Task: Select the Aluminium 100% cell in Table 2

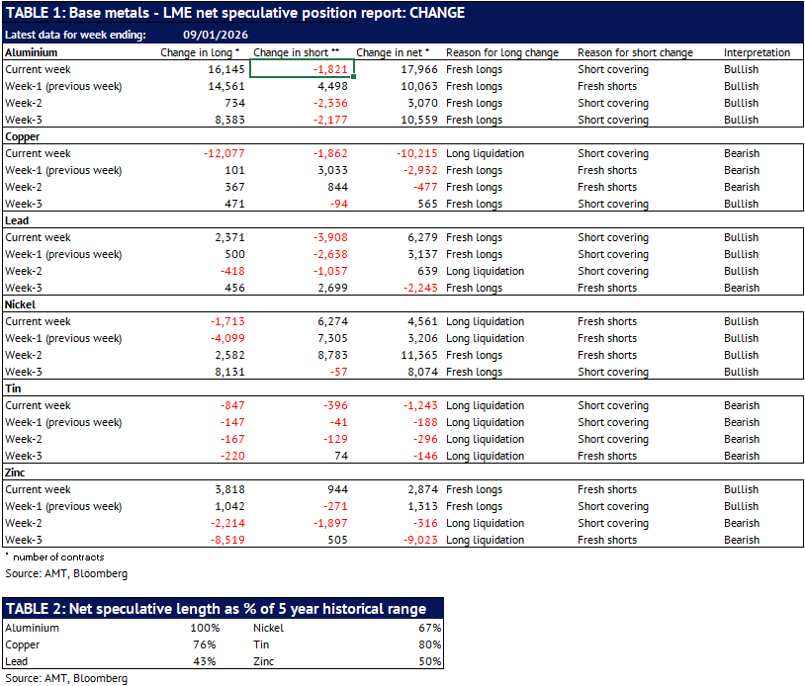Action: (x=204, y=628)
